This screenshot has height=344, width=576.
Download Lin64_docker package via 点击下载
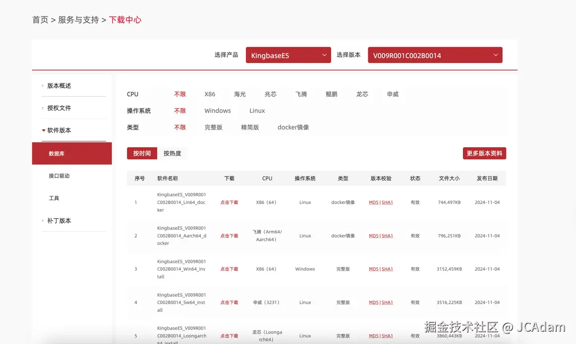tap(229, 203)
